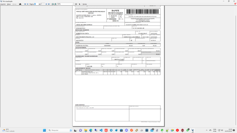
Task: Select the pointer cursor tool
Action: 80,4
